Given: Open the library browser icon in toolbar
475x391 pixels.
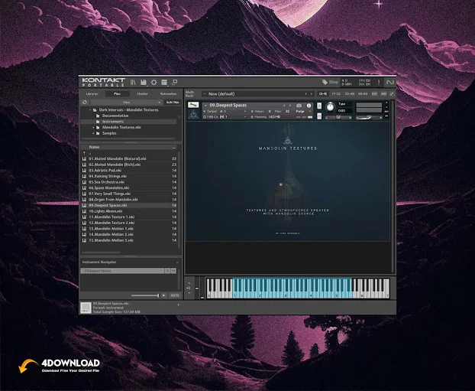Looking at the screenshot, I should click(133, 83).
